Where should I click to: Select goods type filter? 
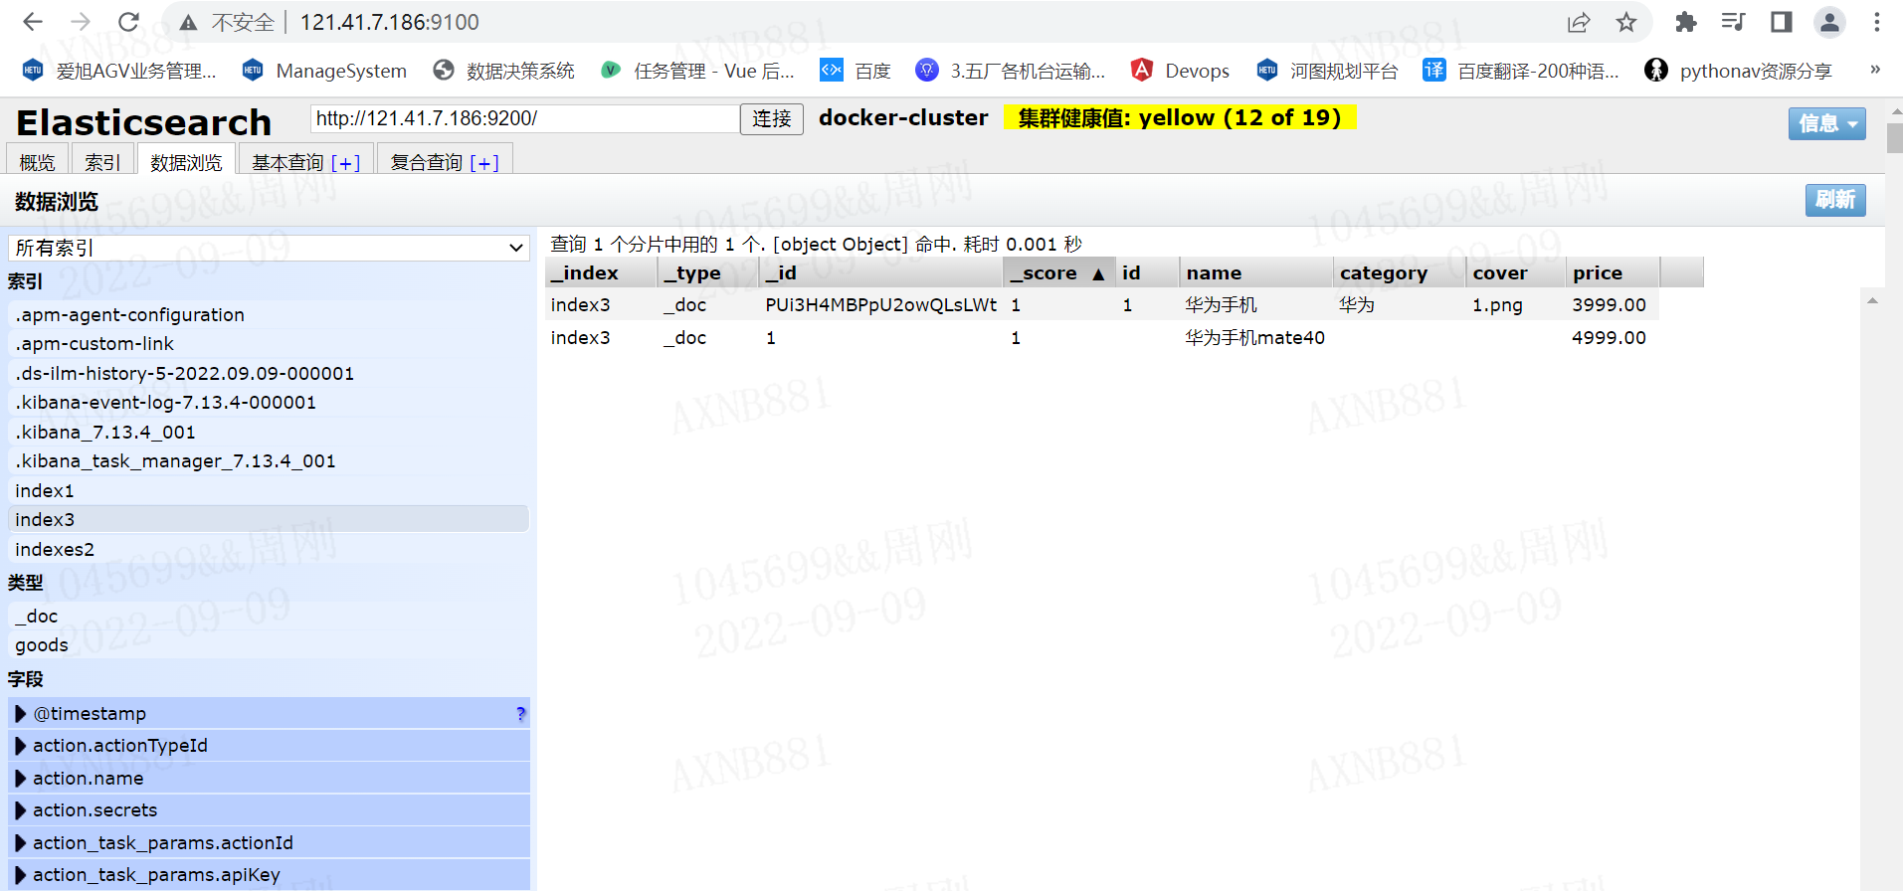[x=269, y=644]
